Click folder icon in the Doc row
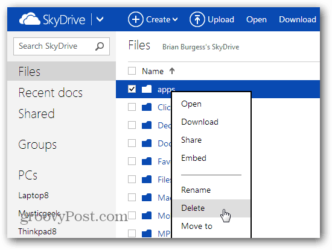The image size is (332, 250). (147, 143)
